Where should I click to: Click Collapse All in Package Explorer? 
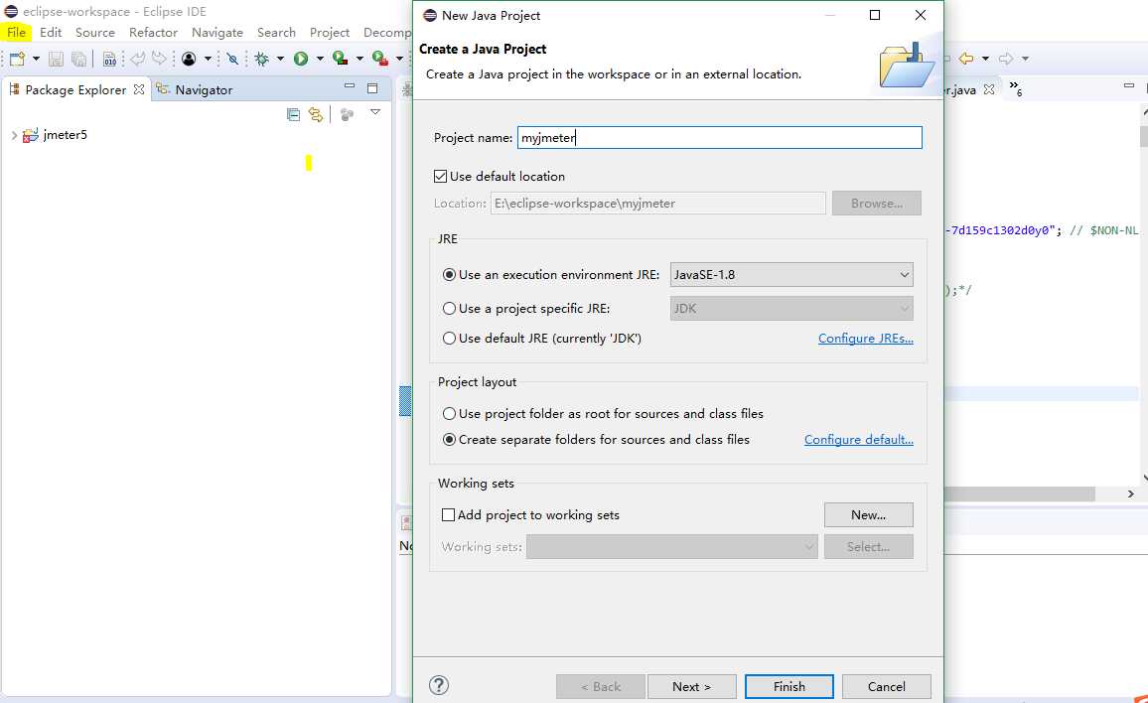point(294,114)
